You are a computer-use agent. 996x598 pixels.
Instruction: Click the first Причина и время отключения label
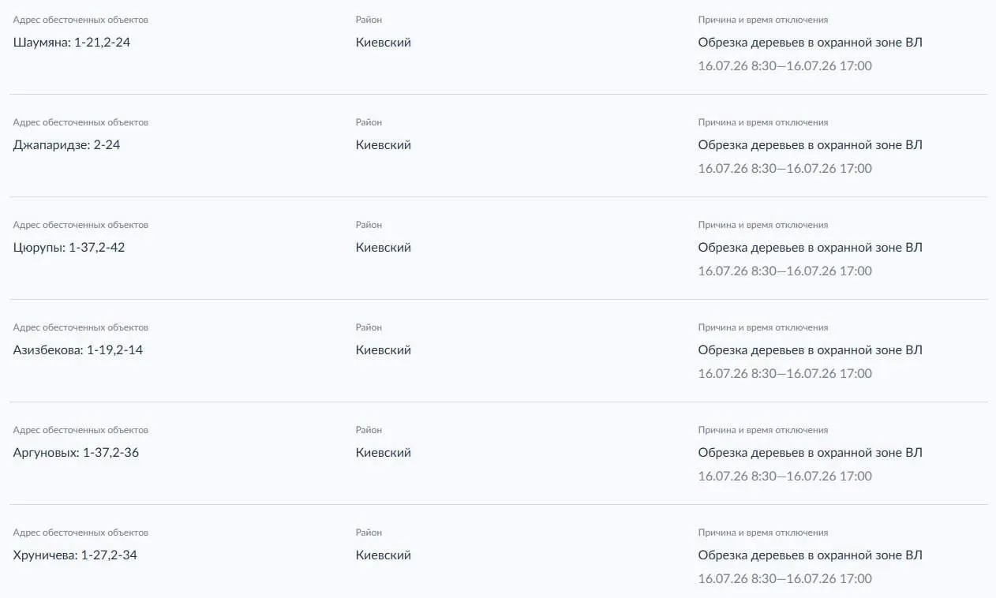point(763,20)
